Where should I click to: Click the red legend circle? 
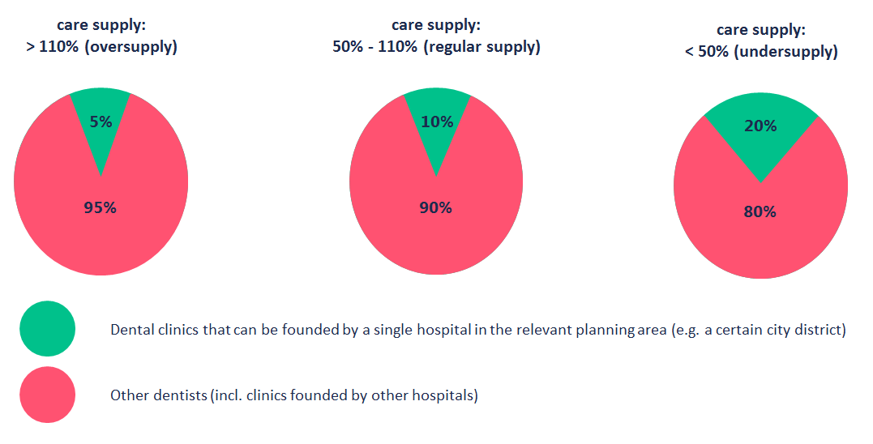click(x=47, y=395)
